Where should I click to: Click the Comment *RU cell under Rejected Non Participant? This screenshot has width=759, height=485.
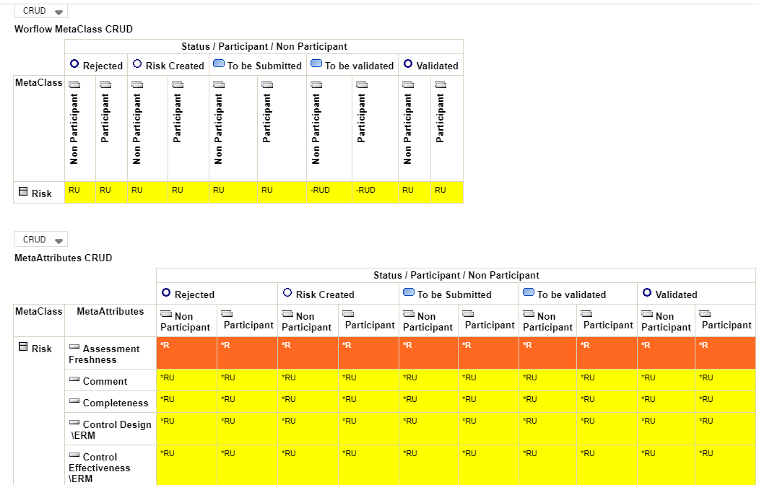click(x=186, y=380)
